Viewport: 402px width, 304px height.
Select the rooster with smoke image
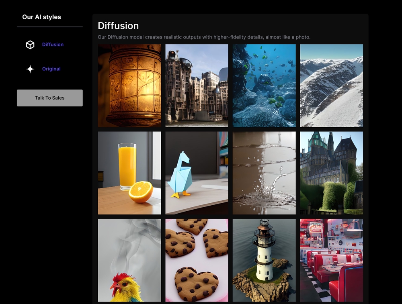[x=129, y=260]
